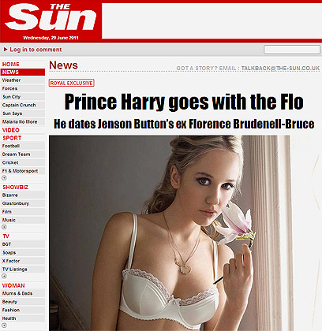The image size is (322, 331).
Task: Click the search input field
Action: point(292,50)
